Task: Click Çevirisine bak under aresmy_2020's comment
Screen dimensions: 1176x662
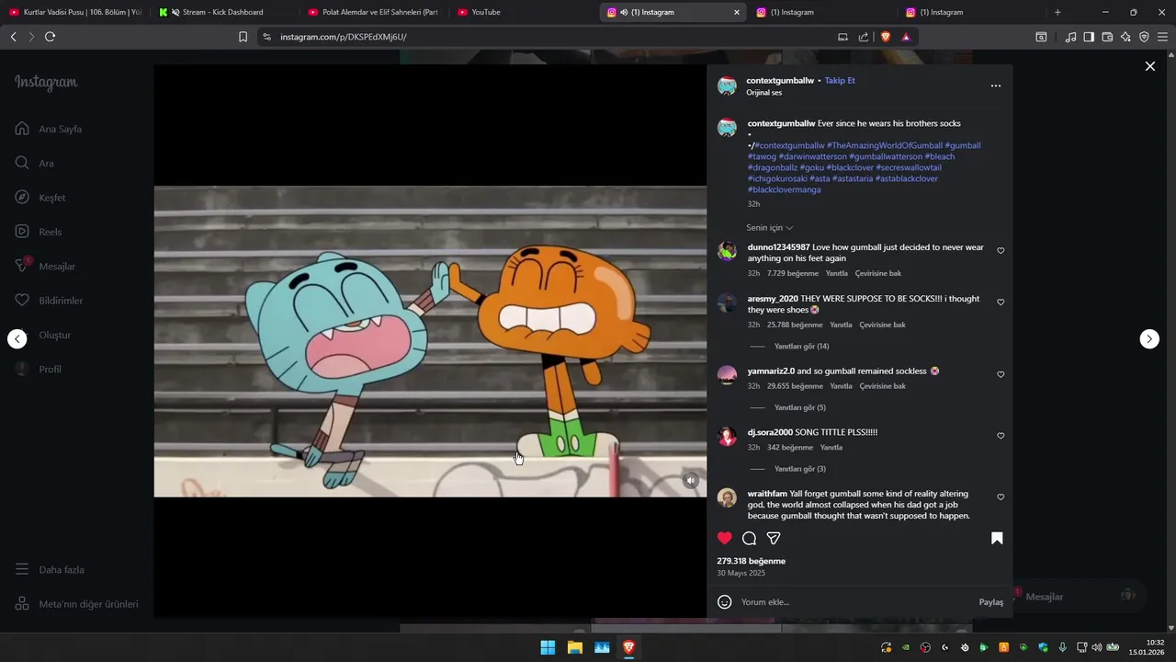Action: tap(882, 325)
